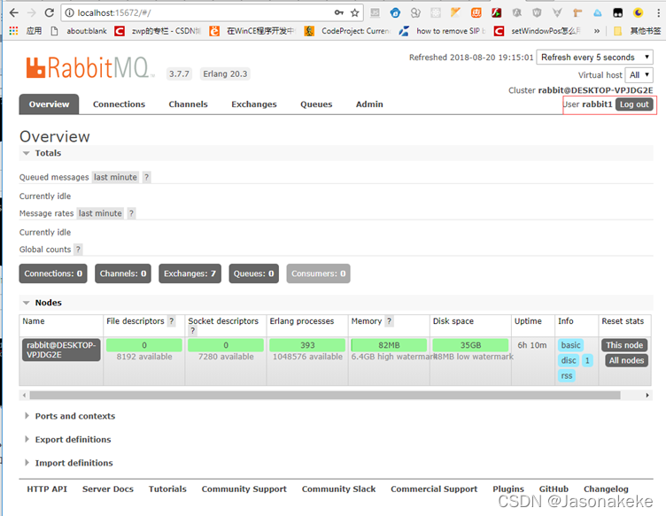The height and width of the screenshot is (516, 666).
Task: Click the 'basic' info tag
Action: click(x=570, y=345)
